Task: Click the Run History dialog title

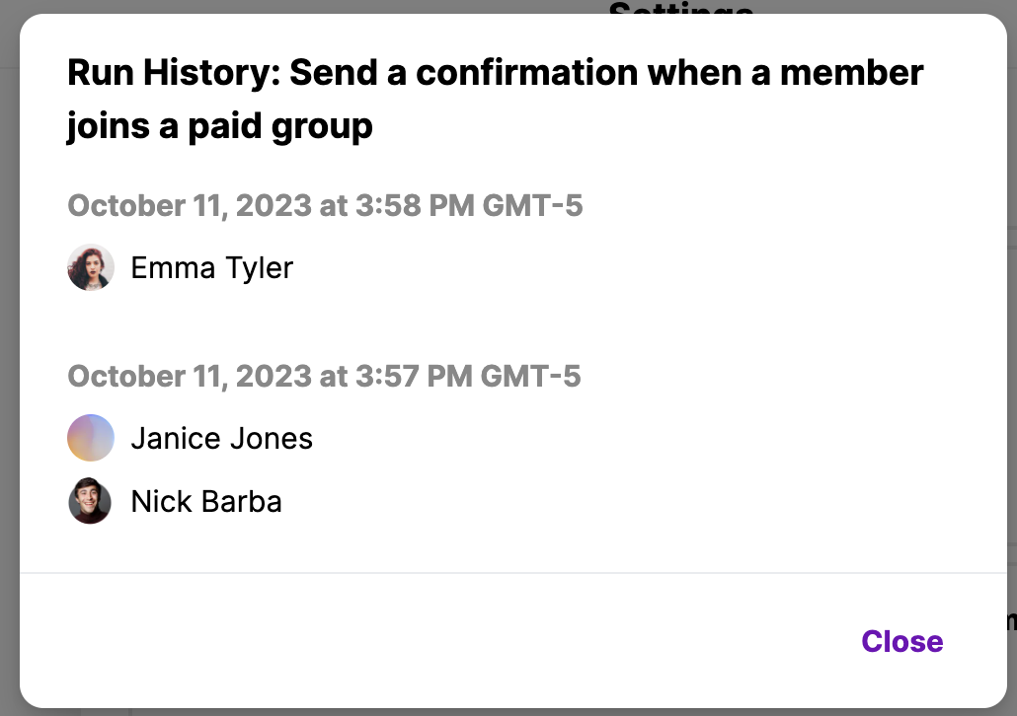Action: click(x=496, y=99)
